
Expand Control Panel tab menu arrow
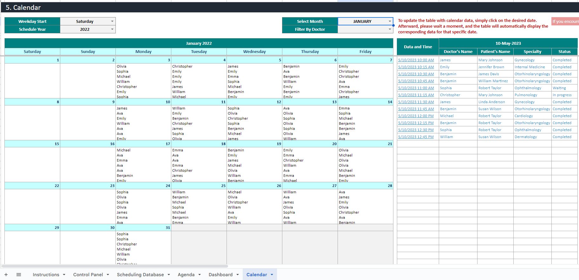pyautogui.click(x=108, y=275)
